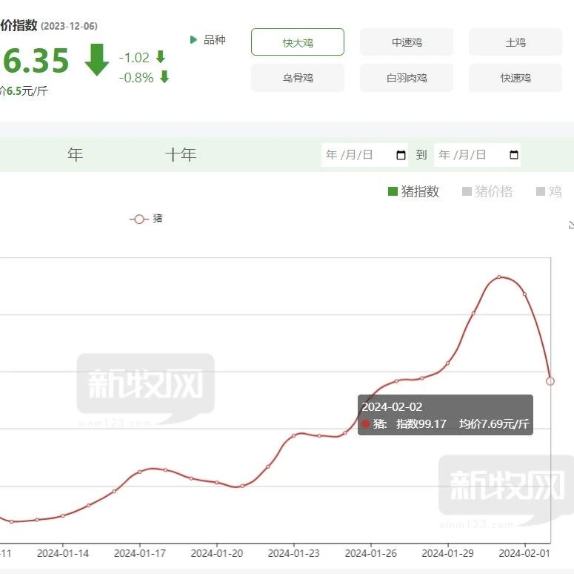This screenshot has height=574, width=574.
Task: Select the 乌骨鸡 variety button
Action: tap(297, 78)
